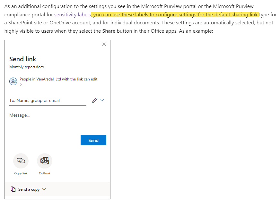Expand the Send a copy options chevron
Image resolution: width=280 pixels, height=200 pixels.
(44, 189)
